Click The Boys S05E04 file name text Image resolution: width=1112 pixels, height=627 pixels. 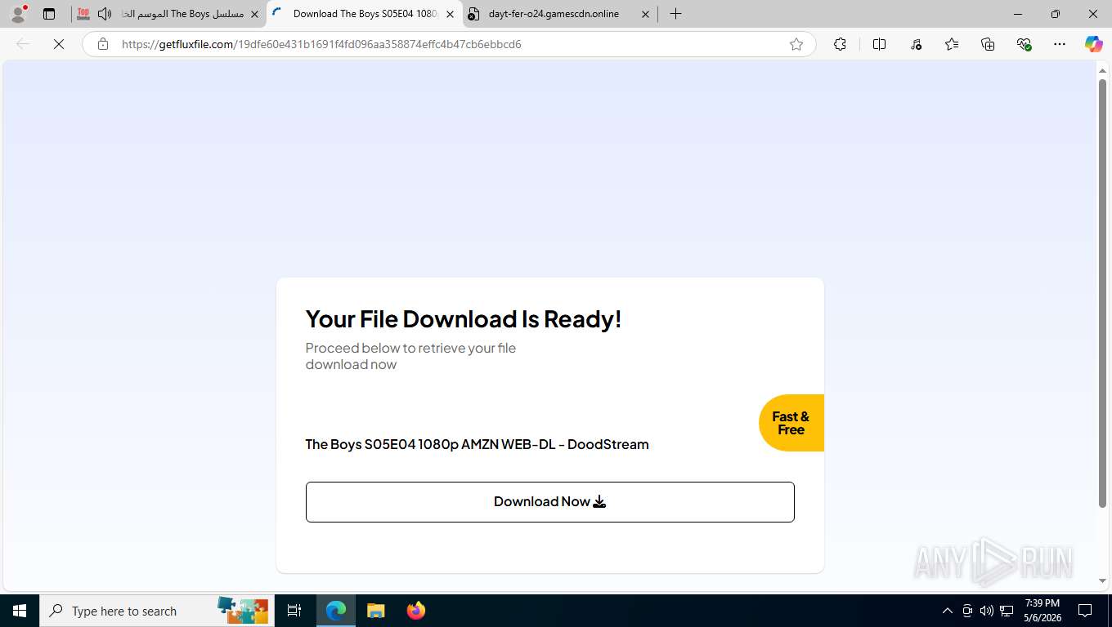pos(477,444)
